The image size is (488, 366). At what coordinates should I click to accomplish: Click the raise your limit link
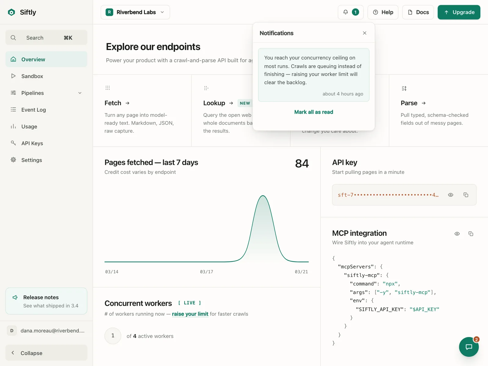coord(190,314)
